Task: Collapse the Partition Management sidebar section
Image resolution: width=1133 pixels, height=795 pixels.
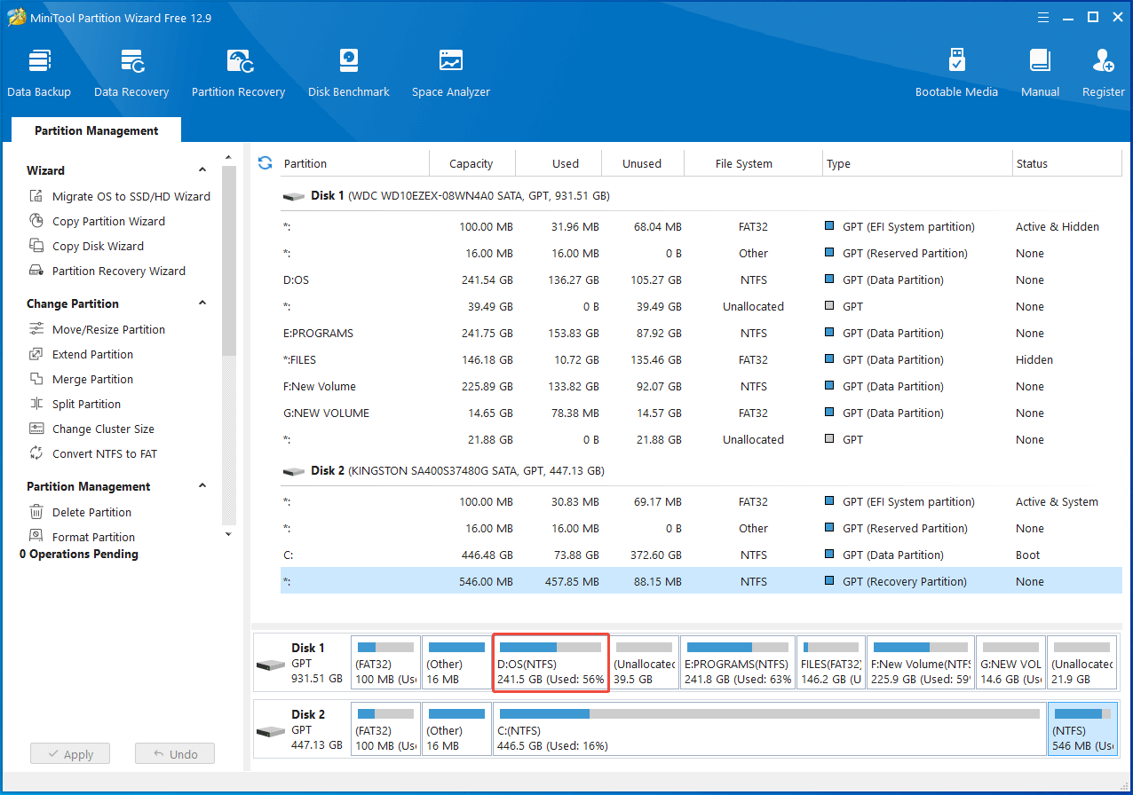Action: coord(202,486)
